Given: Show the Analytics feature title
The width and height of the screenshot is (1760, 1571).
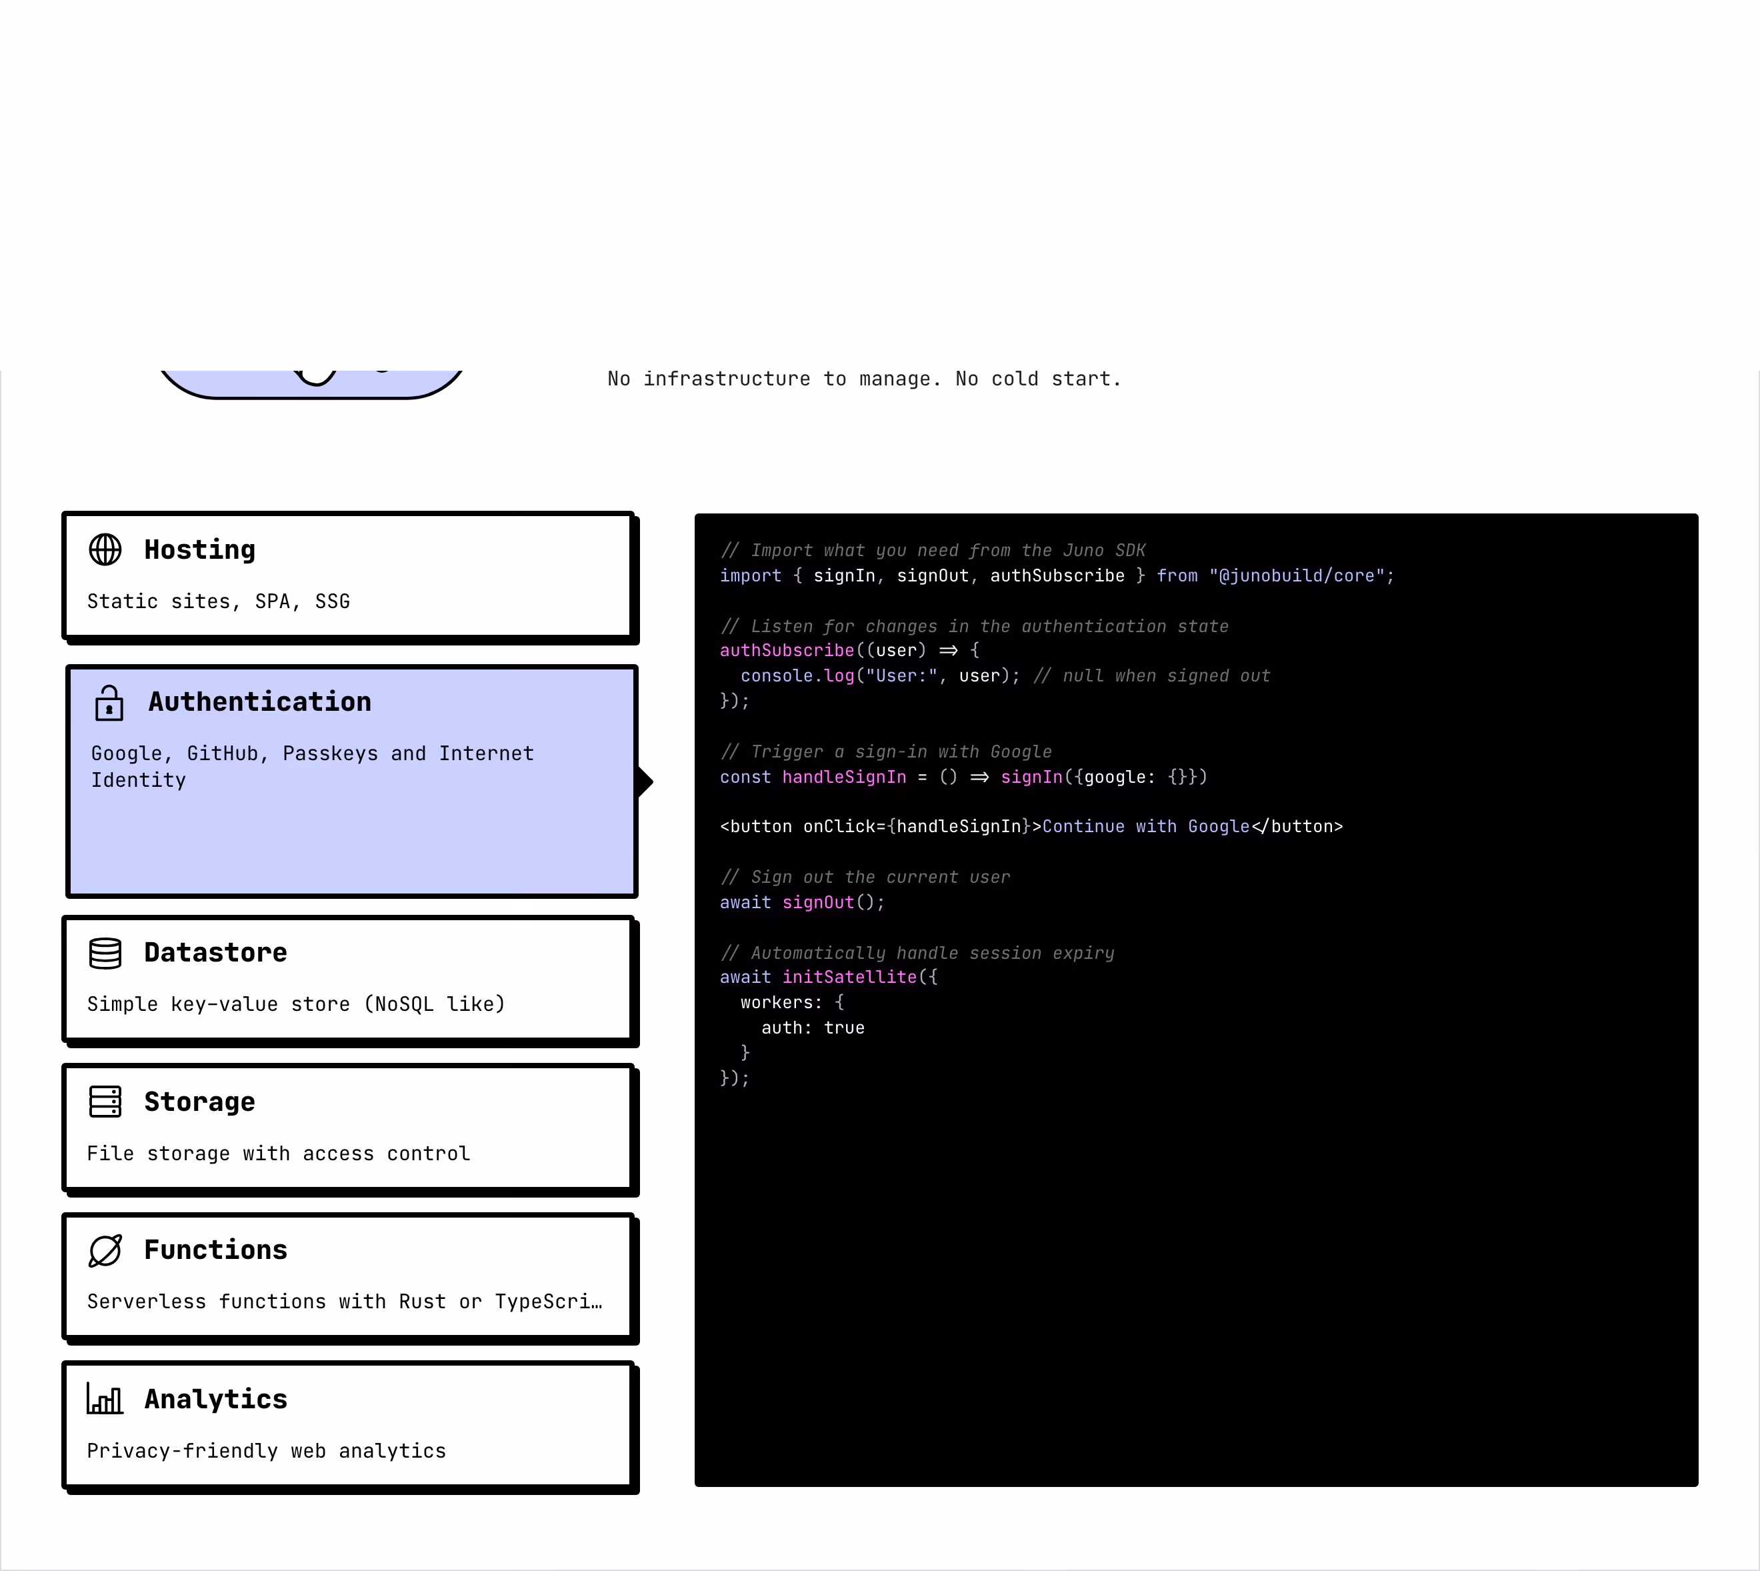Looking at the screenshot, I should [216, 1399].
